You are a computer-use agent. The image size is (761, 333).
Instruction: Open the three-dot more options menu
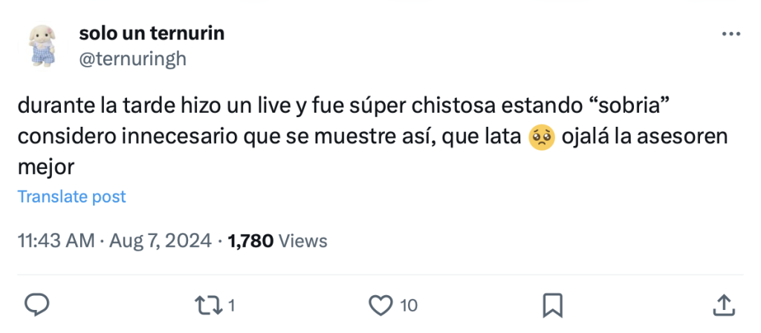(731, 34)
